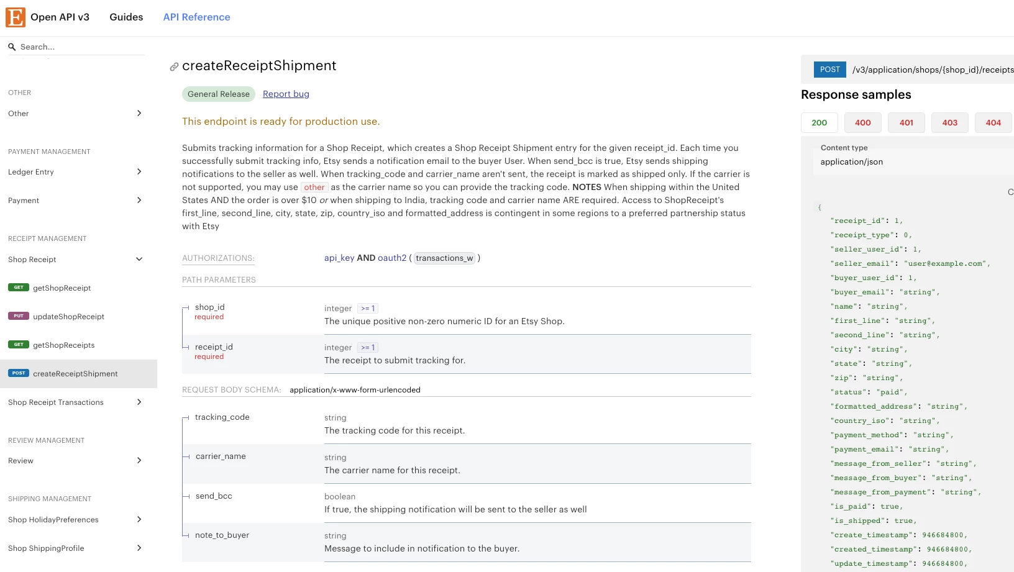Screen dimensions: 1014x572
Task: Click the carrier_name field name
Action: 221,456
